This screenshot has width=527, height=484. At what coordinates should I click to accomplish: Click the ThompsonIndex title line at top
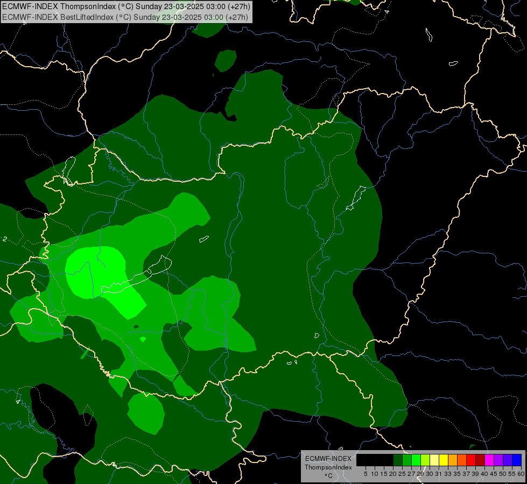pos(126,6)
